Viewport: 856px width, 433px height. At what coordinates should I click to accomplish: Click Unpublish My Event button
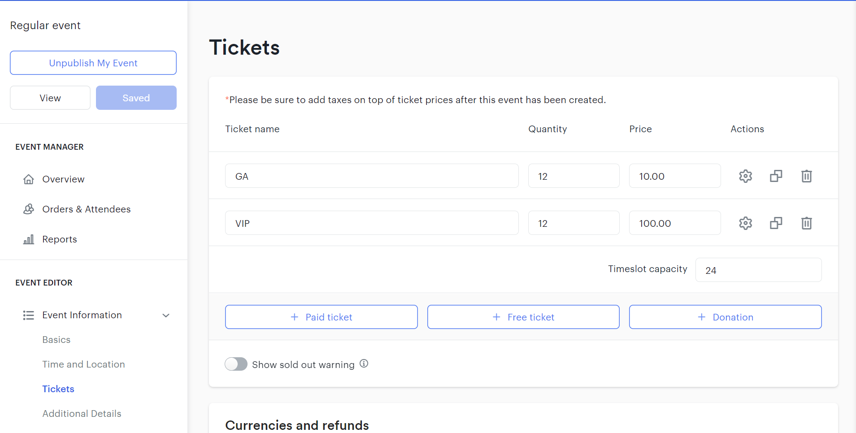click(93, 63)
